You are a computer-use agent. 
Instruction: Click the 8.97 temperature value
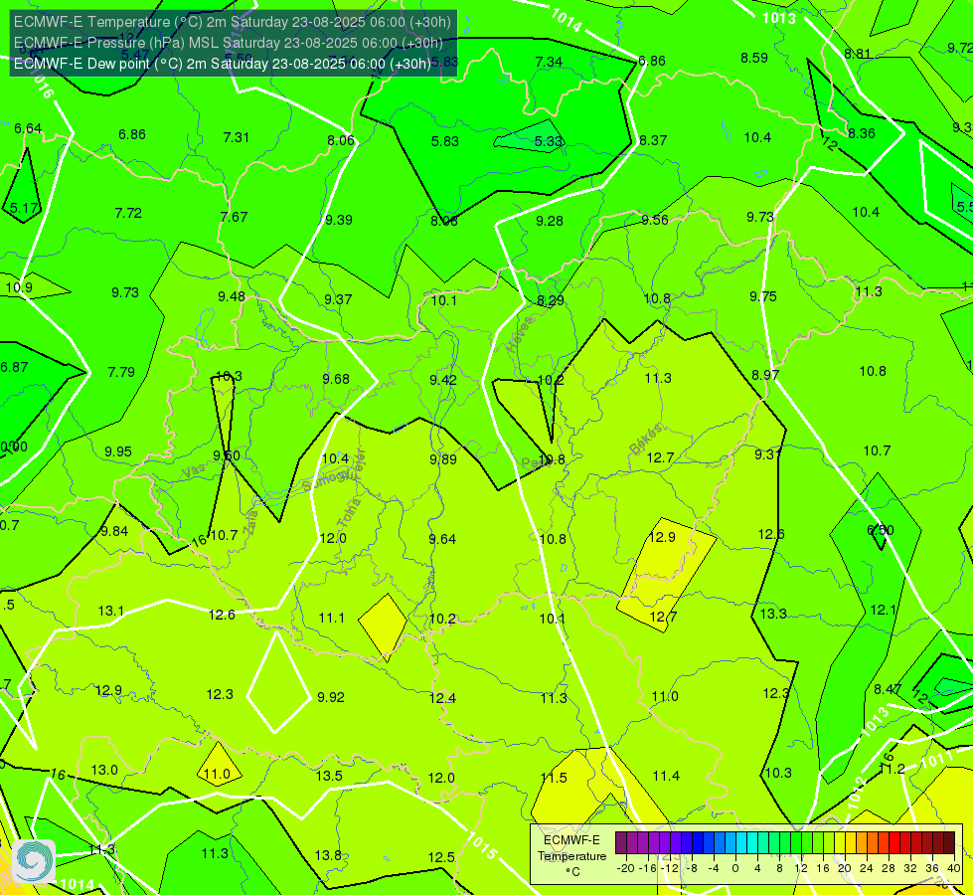(x=765, y=375)
